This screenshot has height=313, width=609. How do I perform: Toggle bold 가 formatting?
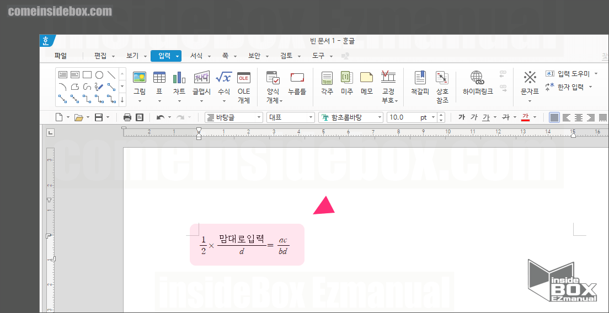[x=462, y=117]
